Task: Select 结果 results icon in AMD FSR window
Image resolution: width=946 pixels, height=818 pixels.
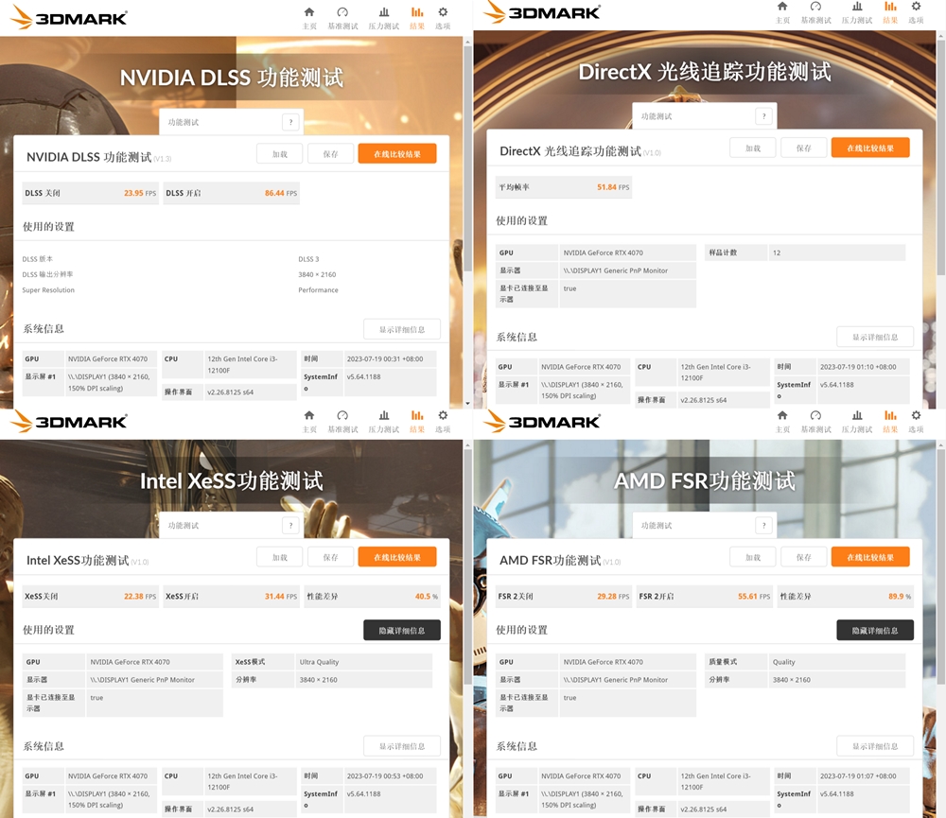Action: coord(890,415)
